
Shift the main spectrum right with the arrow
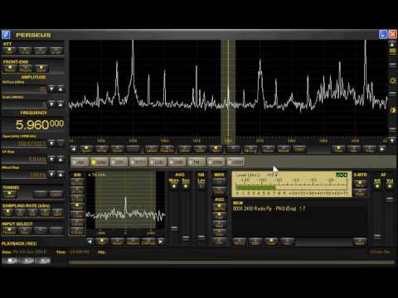tap(382, 149)
